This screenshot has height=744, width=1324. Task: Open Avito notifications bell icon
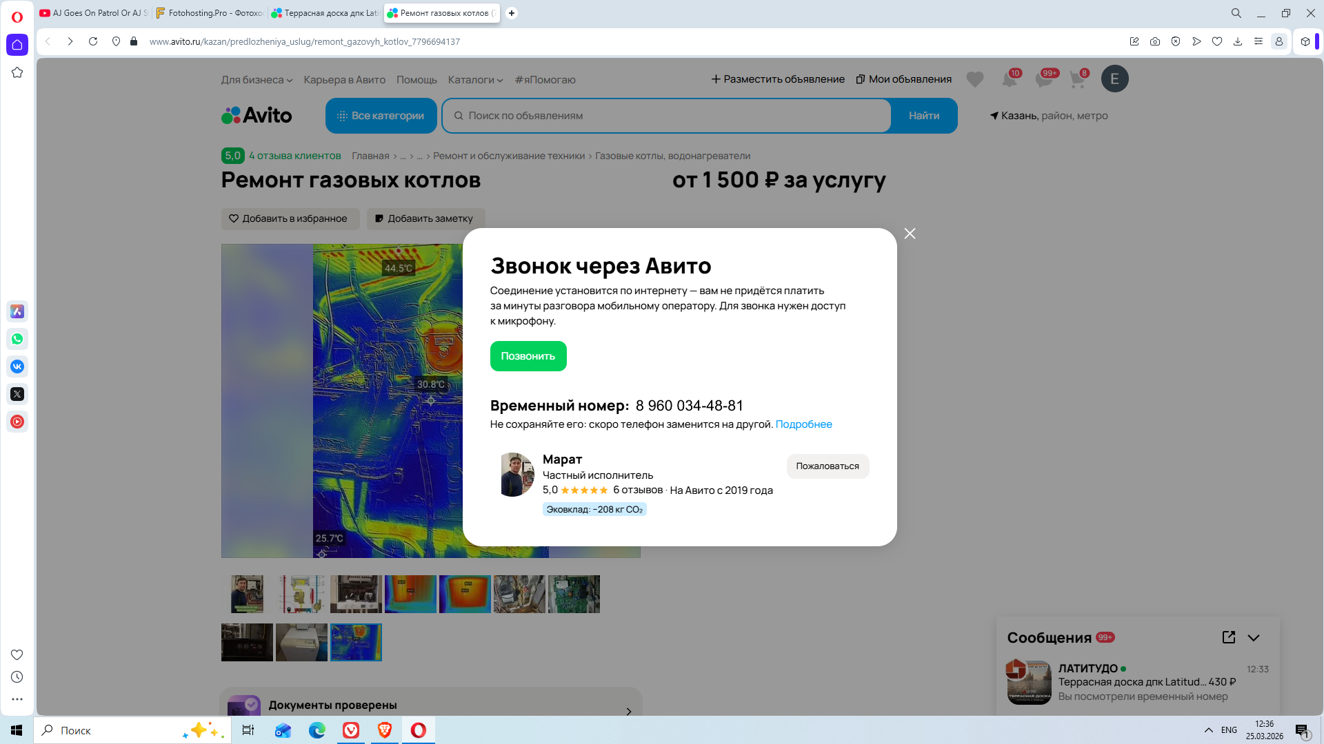coord(1009,79)
